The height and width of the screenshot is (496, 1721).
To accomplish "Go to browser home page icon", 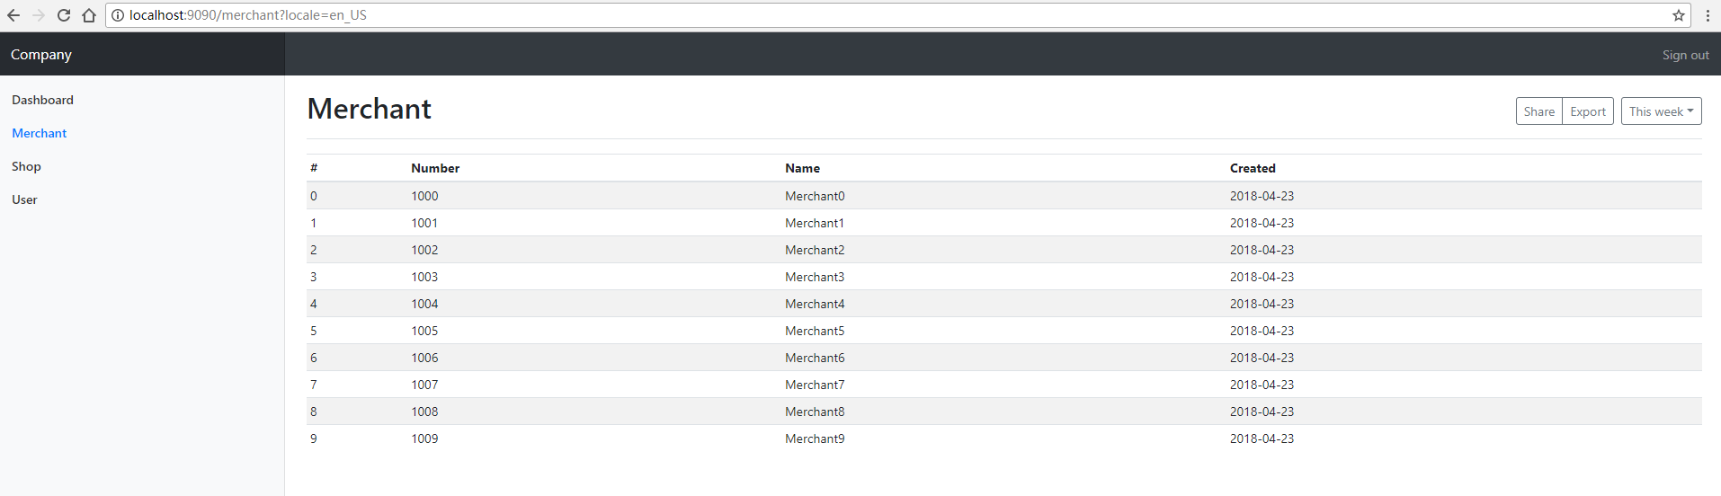I will pos(89,15).
